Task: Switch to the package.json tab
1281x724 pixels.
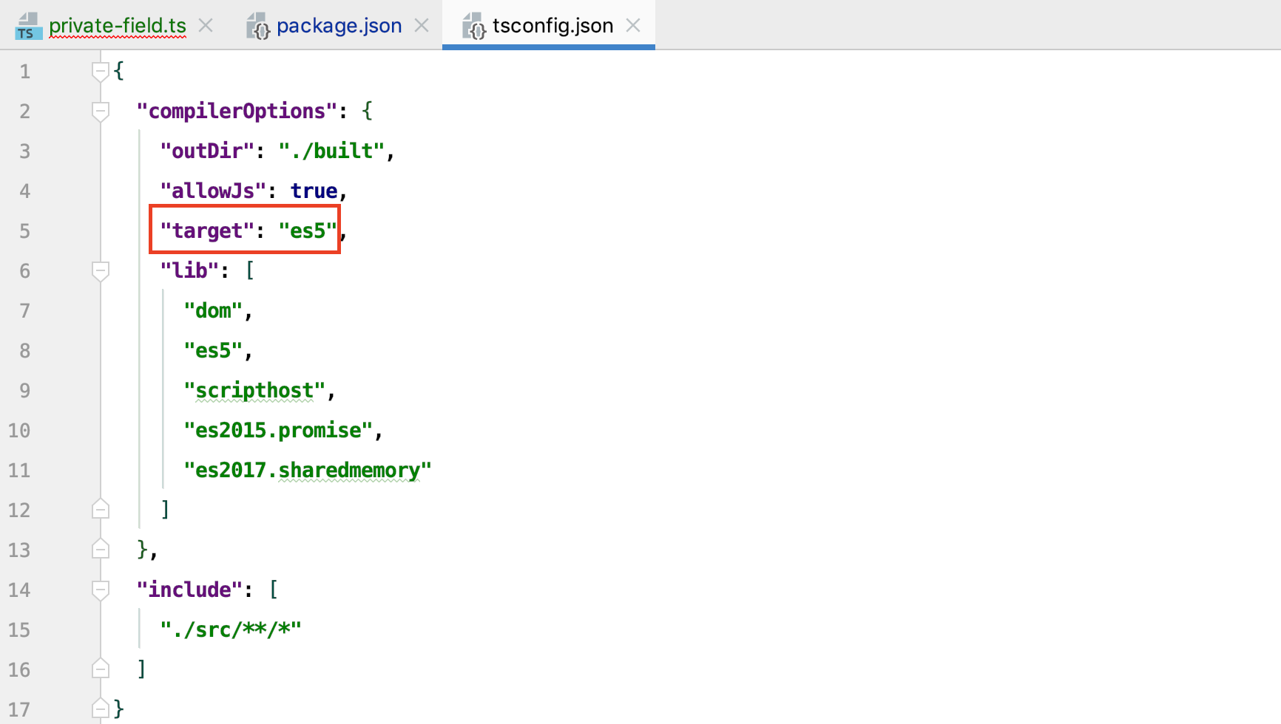Action: tap(339, 26)
